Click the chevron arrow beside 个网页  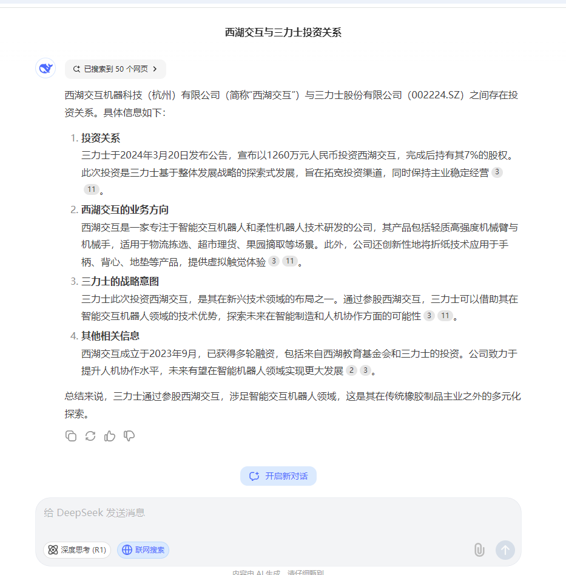pyautogui.click(x=155, y=69)
